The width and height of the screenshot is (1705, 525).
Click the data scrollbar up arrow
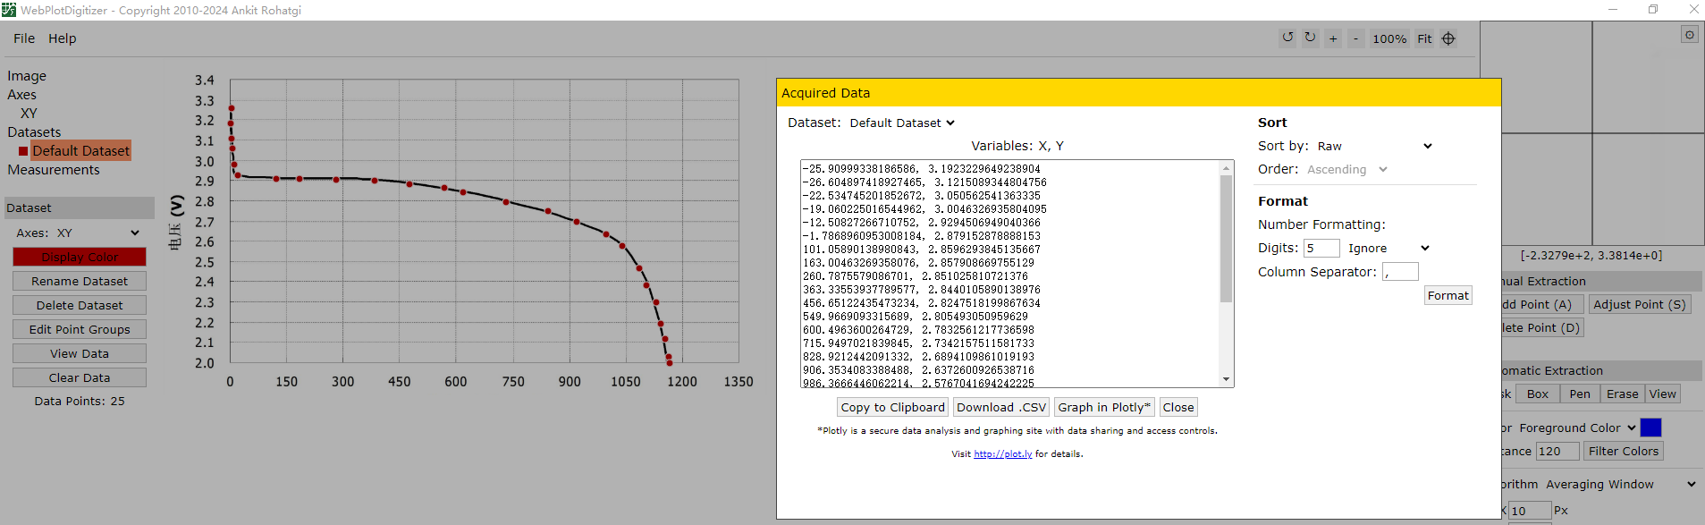pyautogui.click(x=1227, y=168)
